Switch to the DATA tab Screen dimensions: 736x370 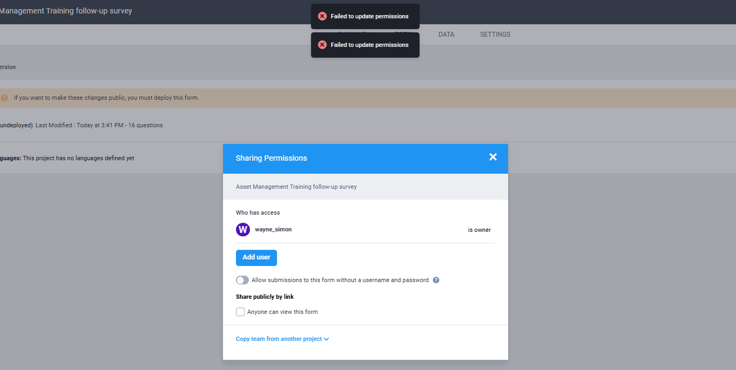click(446, 35)
